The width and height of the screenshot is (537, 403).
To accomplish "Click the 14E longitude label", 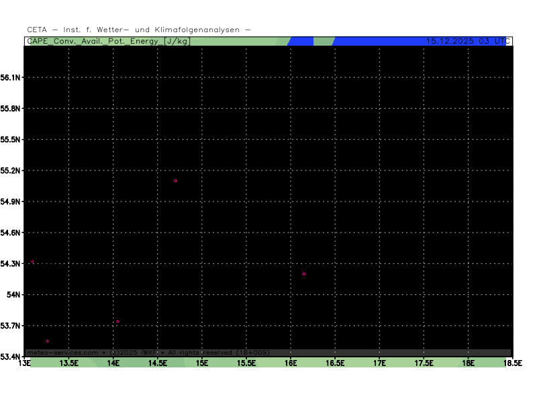I will click(x=113, y=363).
